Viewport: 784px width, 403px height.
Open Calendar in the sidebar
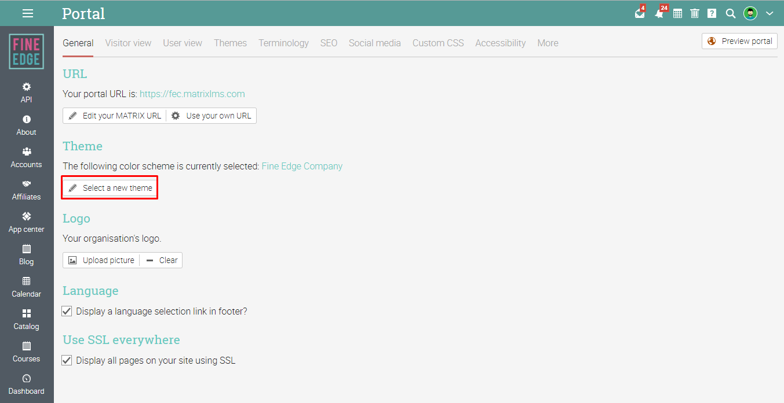coord(27,287)
